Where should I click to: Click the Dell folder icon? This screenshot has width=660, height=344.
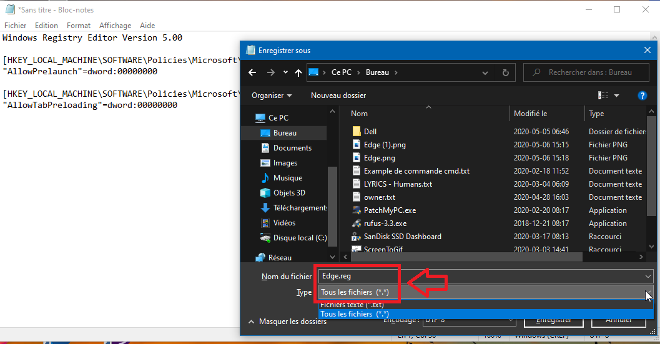click(x=356, y=131)
